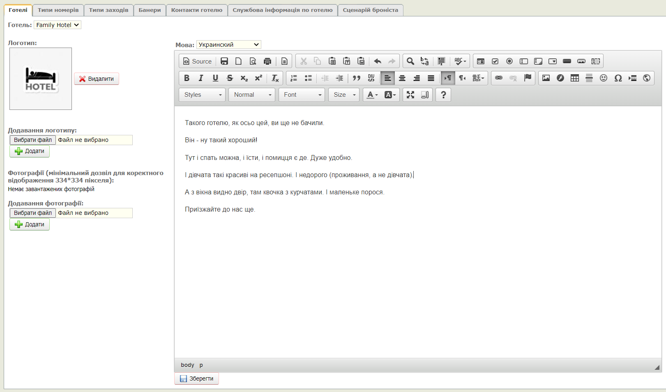Image resolution: width=666 pixels, height=392 pixels.
Task: Open the Банери tab
Action: (150, 10)
